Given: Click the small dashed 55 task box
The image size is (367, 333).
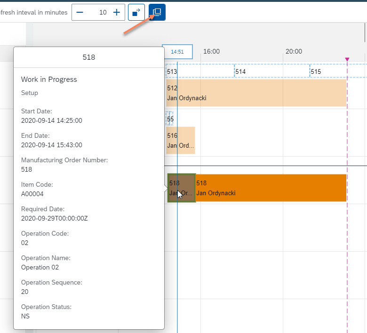Looking at the screenshot, I should point(170,119).
